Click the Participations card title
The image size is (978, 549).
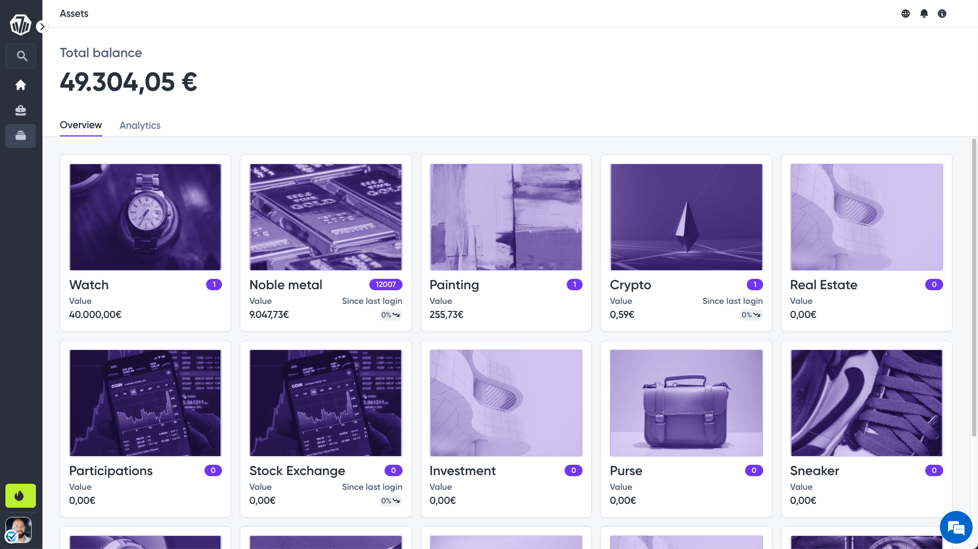click(111, 471)
